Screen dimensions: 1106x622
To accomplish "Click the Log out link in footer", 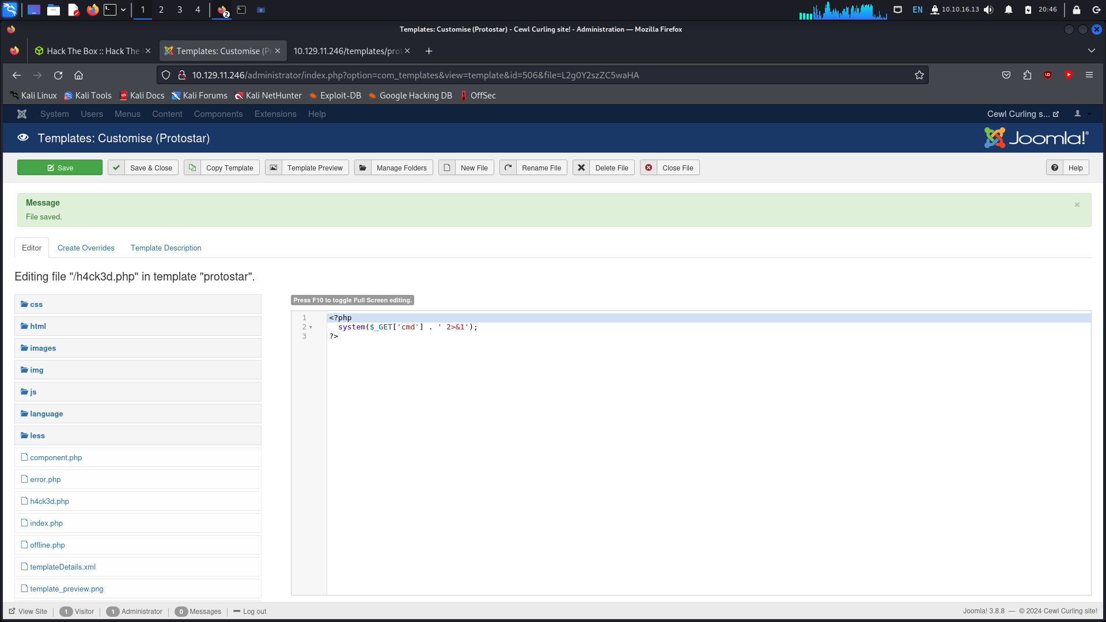I will click(x=249, y=612).
